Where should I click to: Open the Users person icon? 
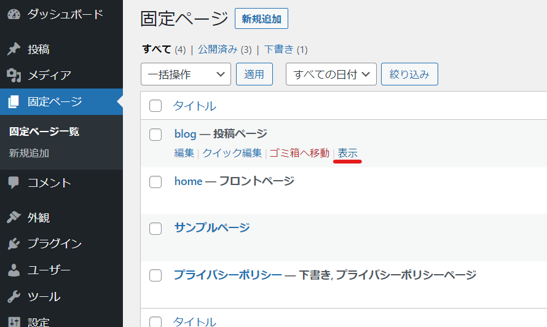tap(14, 270)
